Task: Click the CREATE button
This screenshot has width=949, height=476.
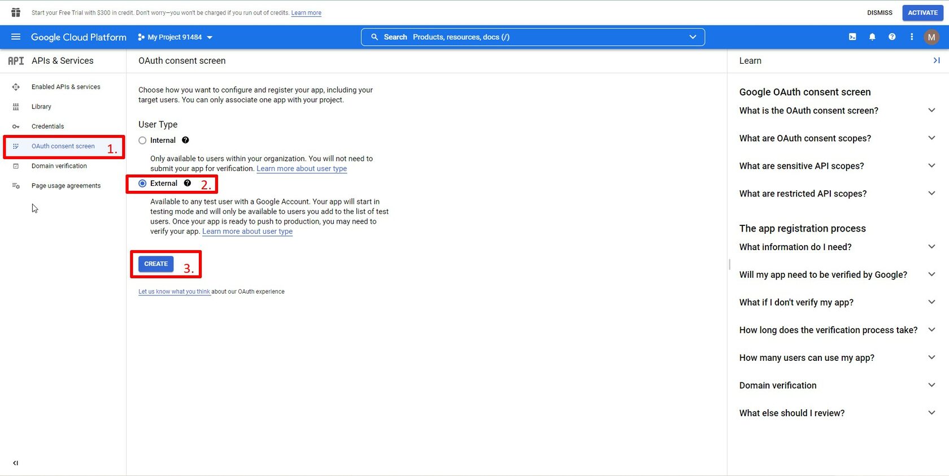Action: [156, 264]
